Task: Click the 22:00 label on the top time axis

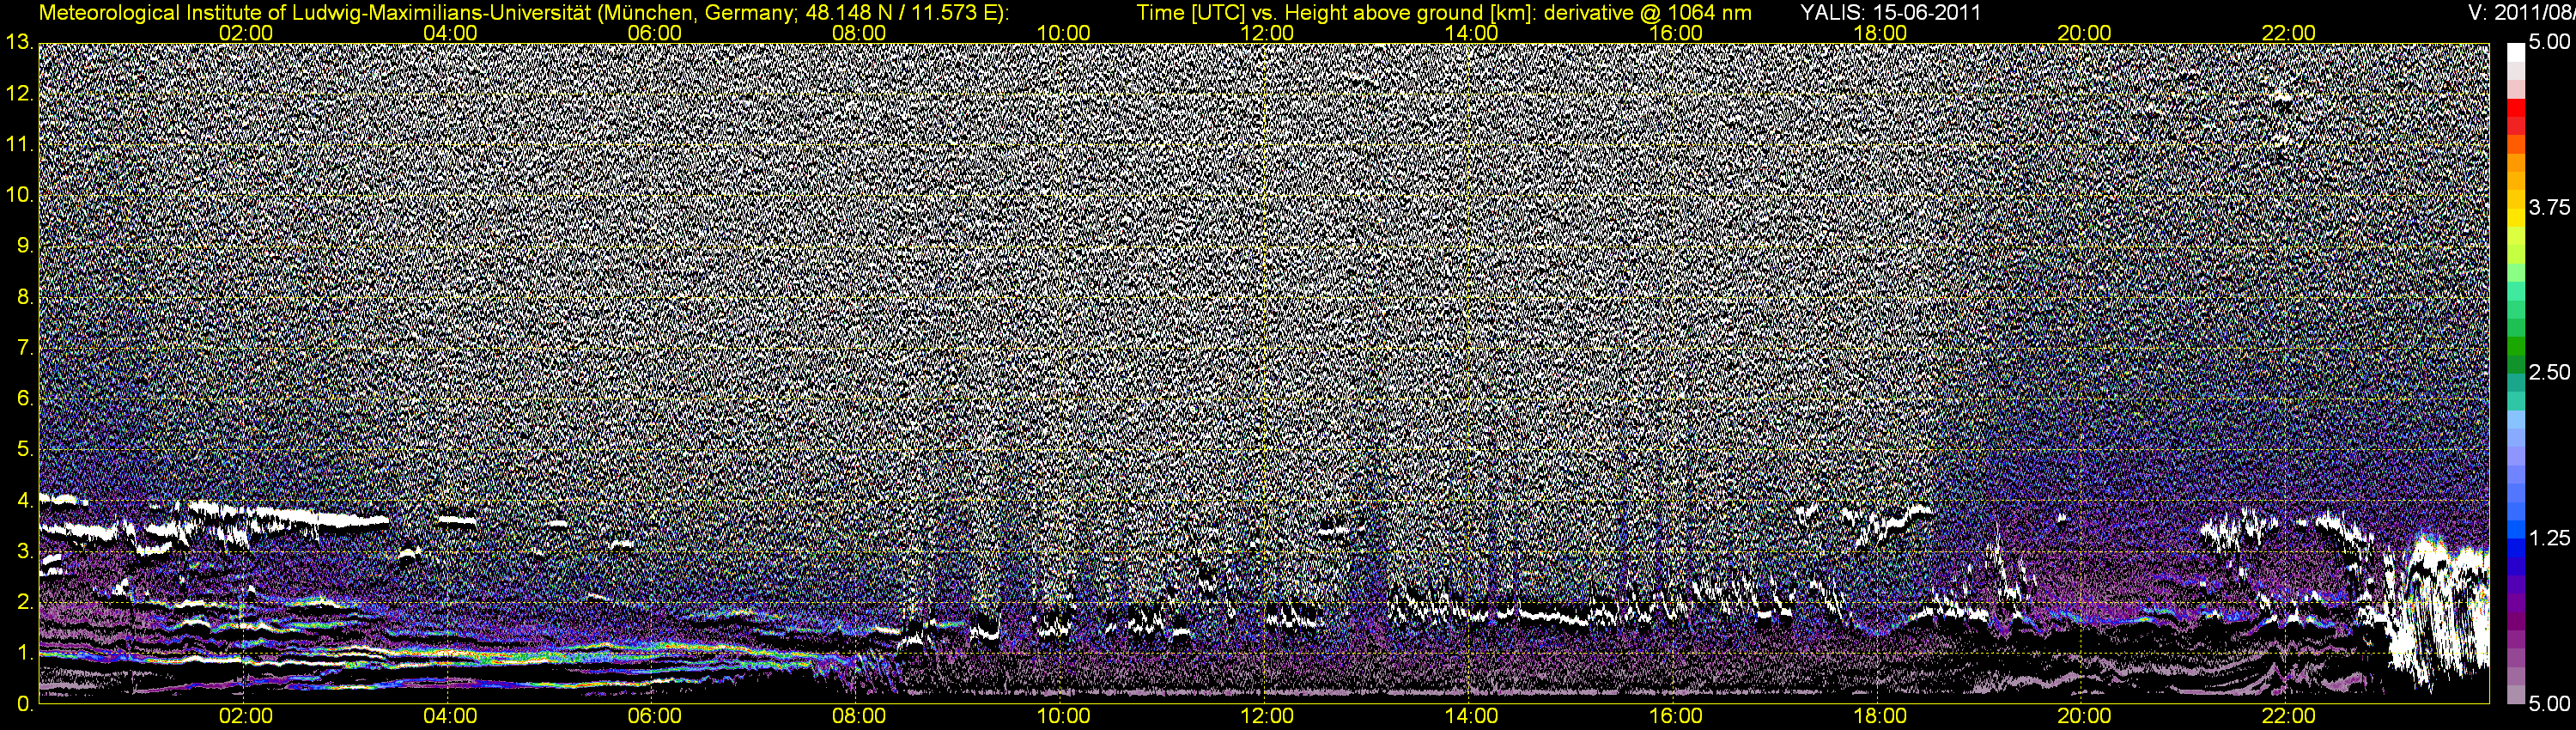Action: pos(2289,33)
